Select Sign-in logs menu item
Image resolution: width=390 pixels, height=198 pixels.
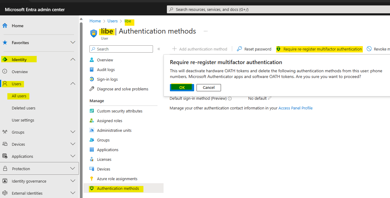coord(107,79)
